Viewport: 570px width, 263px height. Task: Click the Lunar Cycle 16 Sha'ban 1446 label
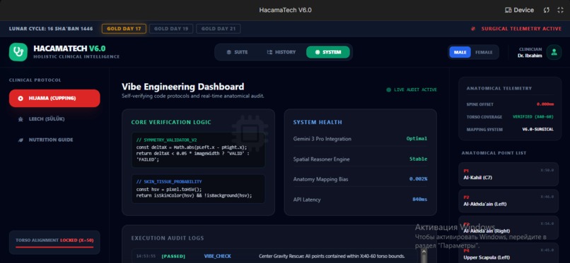[x=51, y=29]
